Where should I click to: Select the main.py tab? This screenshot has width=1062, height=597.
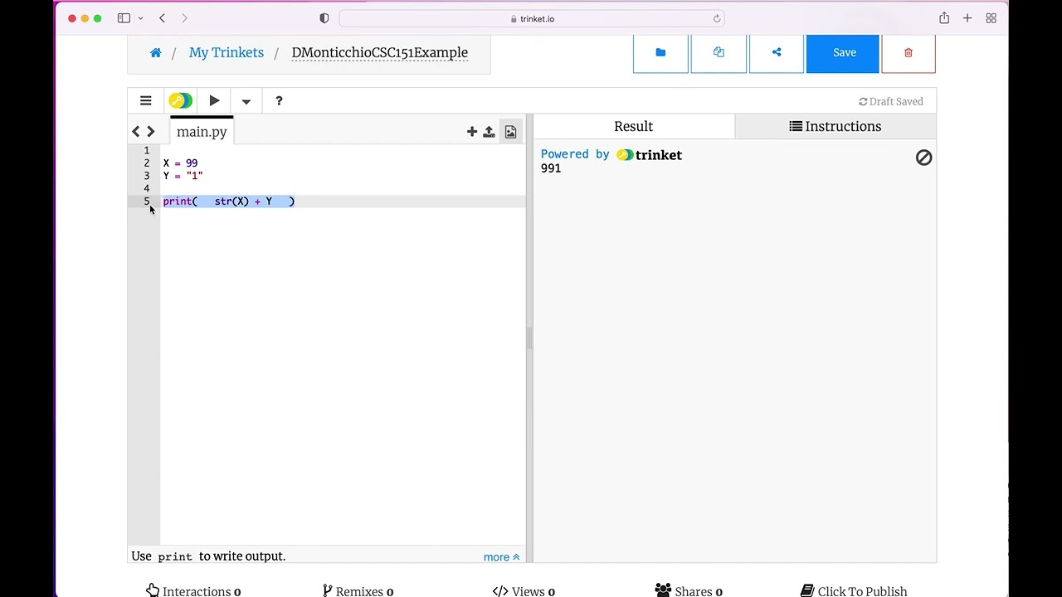(202, 132)
